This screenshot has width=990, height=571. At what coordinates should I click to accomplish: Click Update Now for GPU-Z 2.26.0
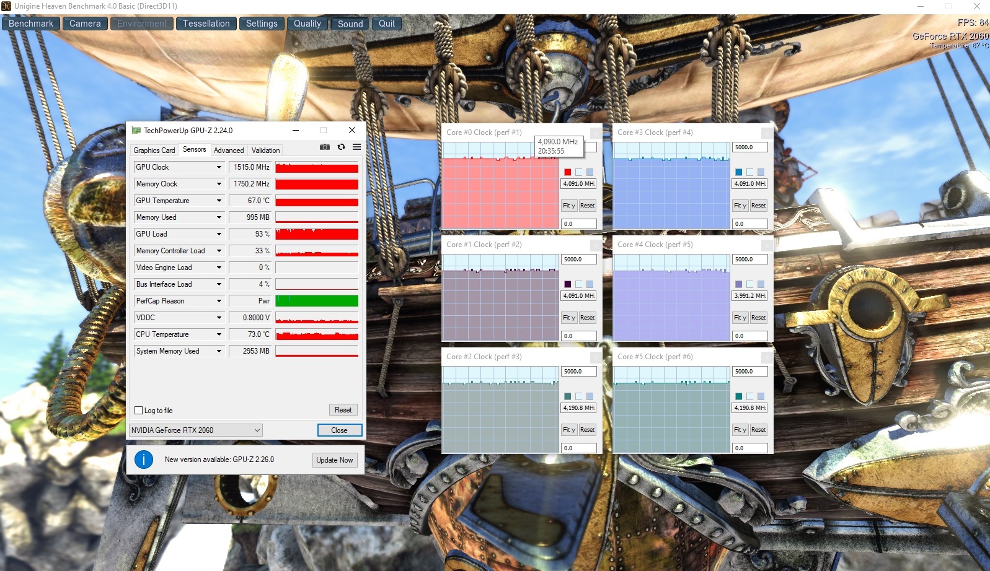click(335, 460)
